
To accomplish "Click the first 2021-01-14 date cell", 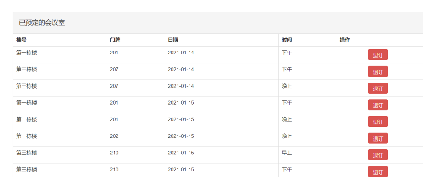I will pos(181,53).
